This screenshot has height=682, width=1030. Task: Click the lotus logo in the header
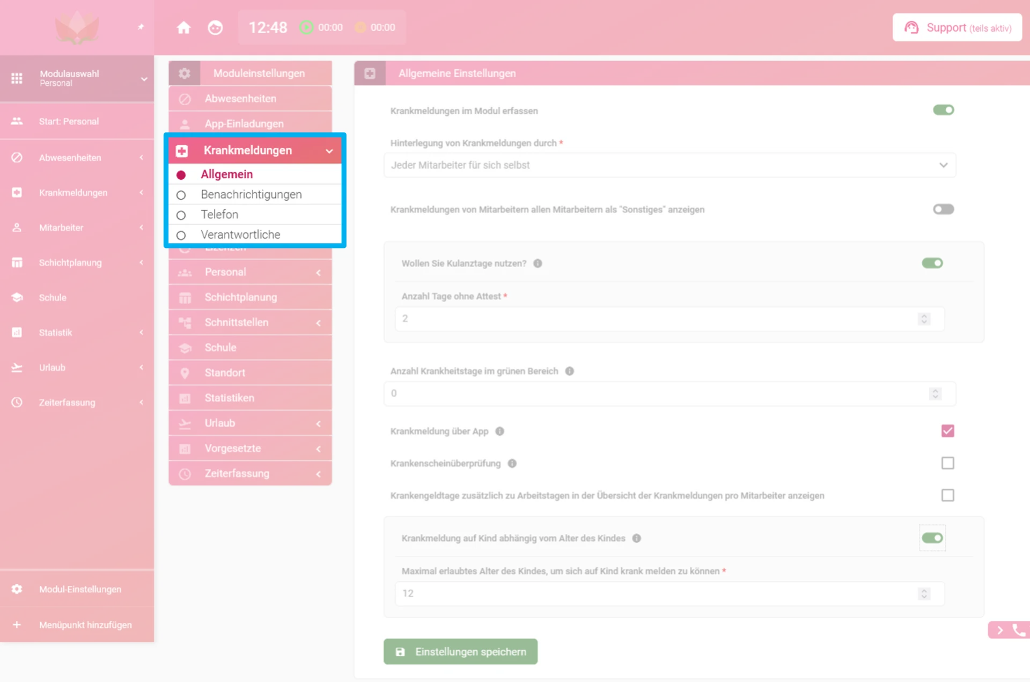pyautogui.click(x=77, y=27)
